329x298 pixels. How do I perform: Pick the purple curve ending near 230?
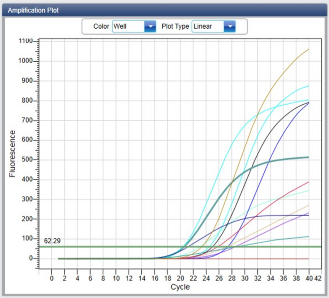292,221
